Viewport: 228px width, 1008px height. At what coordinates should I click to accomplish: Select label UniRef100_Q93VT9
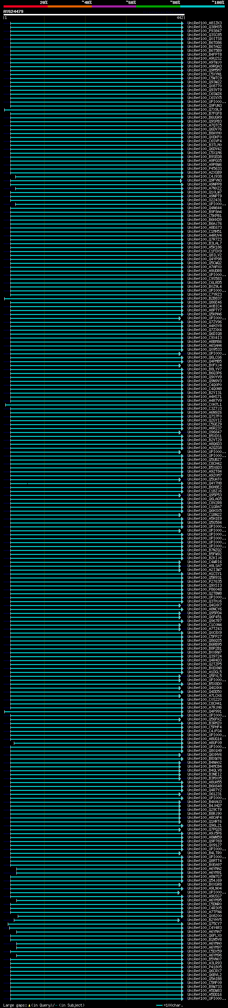tap(204, 90)
